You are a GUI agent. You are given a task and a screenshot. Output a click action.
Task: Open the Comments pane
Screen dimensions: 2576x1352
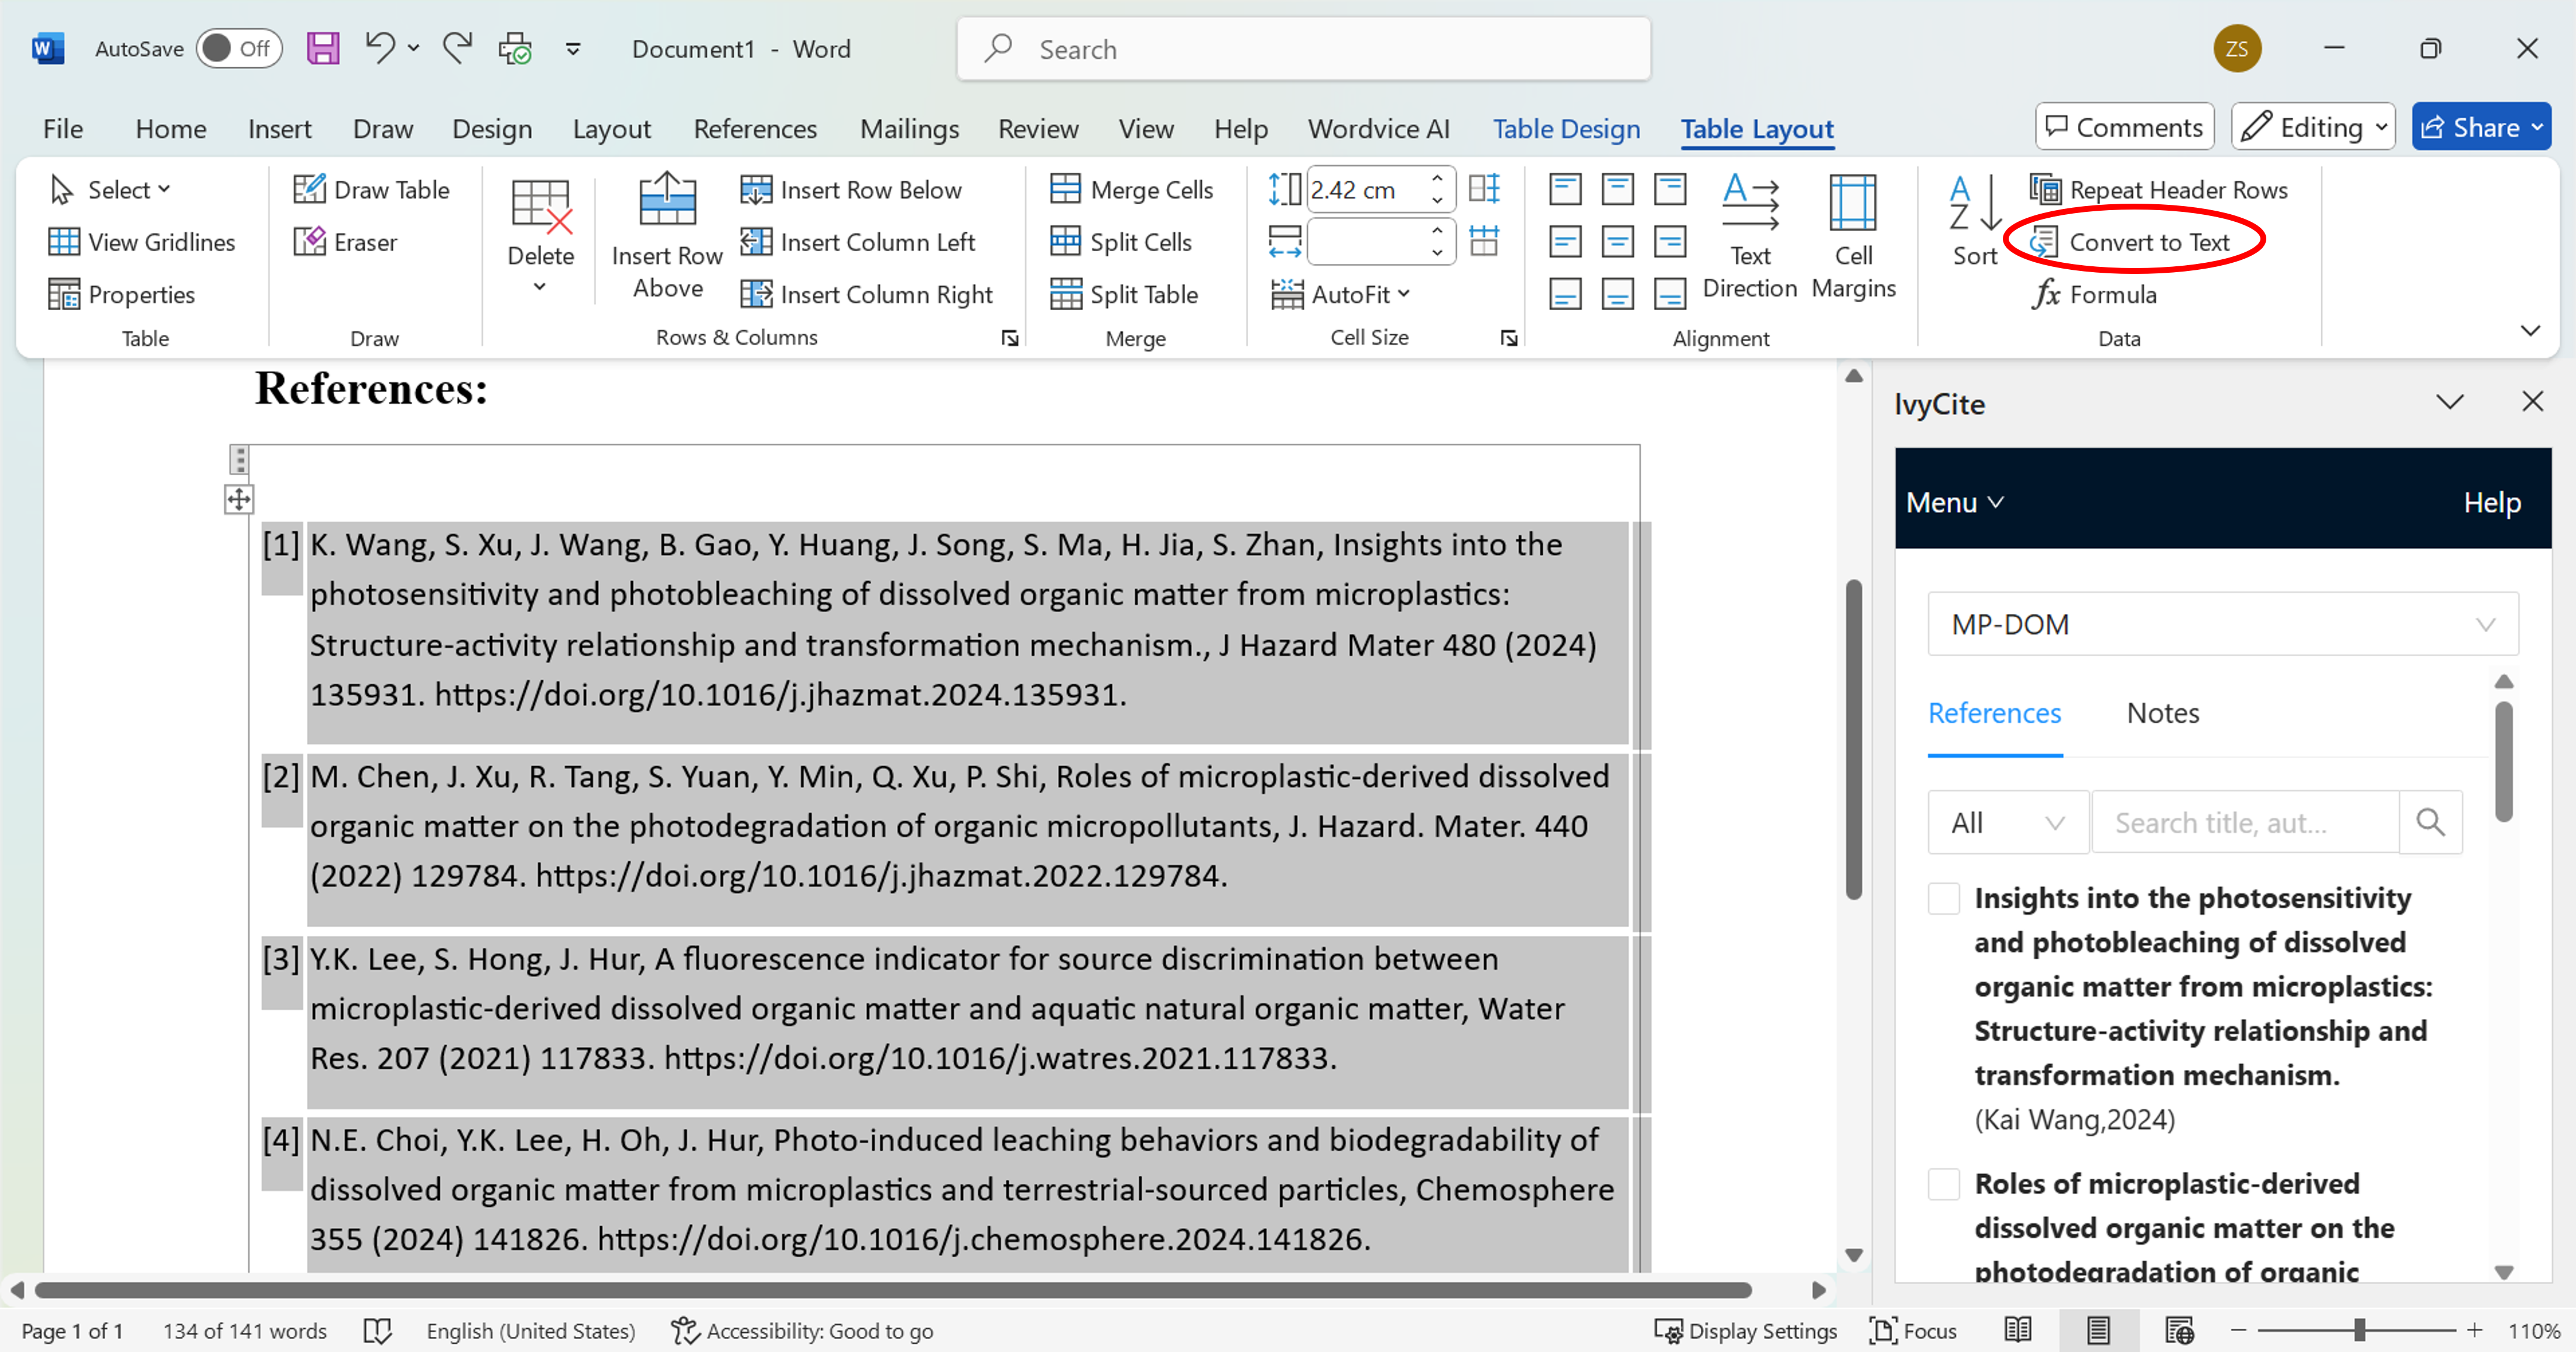pyautogui.click(x=2125, y=127)
